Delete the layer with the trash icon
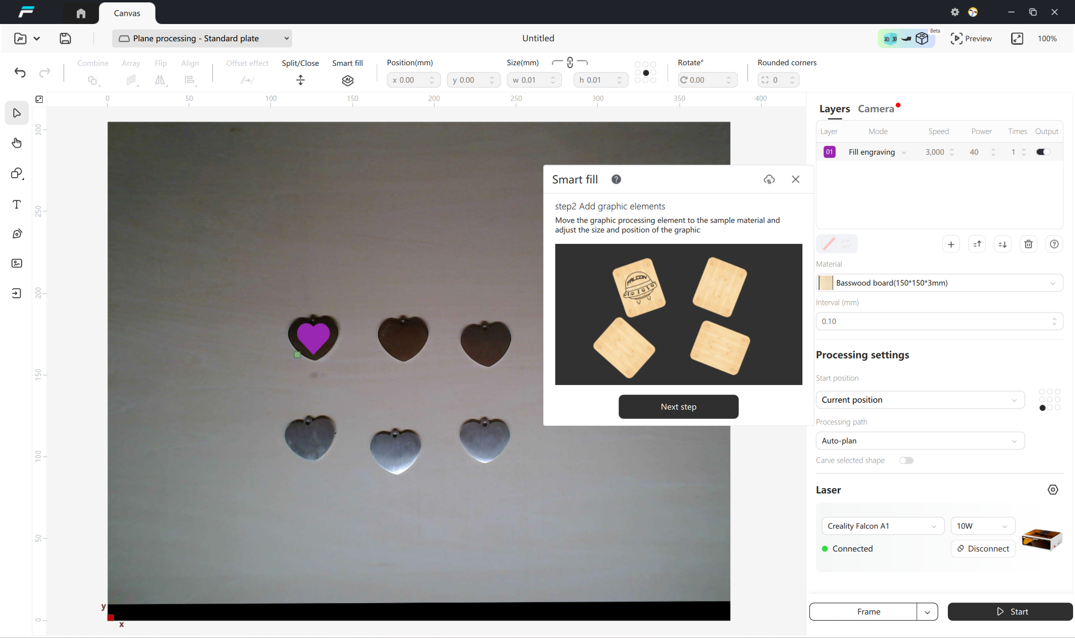The width and height of the screenshot is (1075, 638). coord(1028,244)
